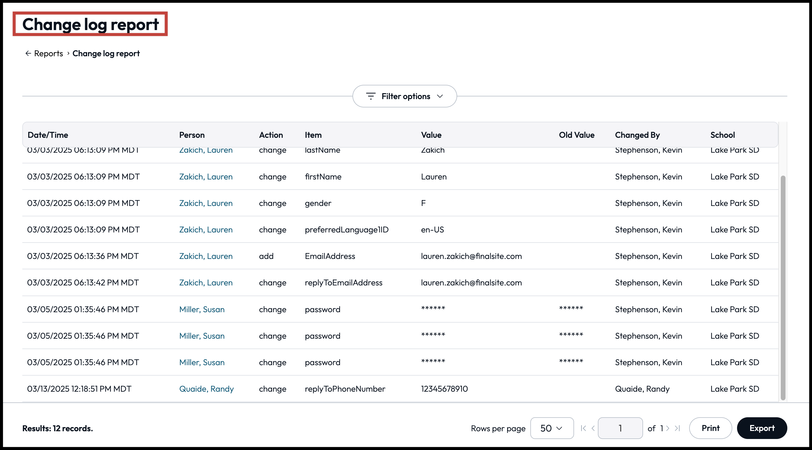Open Reports breadcrumb link
The image size is (812, 450).
pyautogui.click(x=48, y=54)
